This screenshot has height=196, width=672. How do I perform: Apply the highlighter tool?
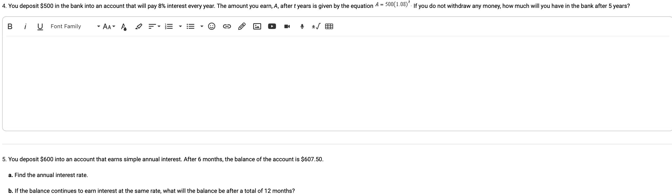138,26
